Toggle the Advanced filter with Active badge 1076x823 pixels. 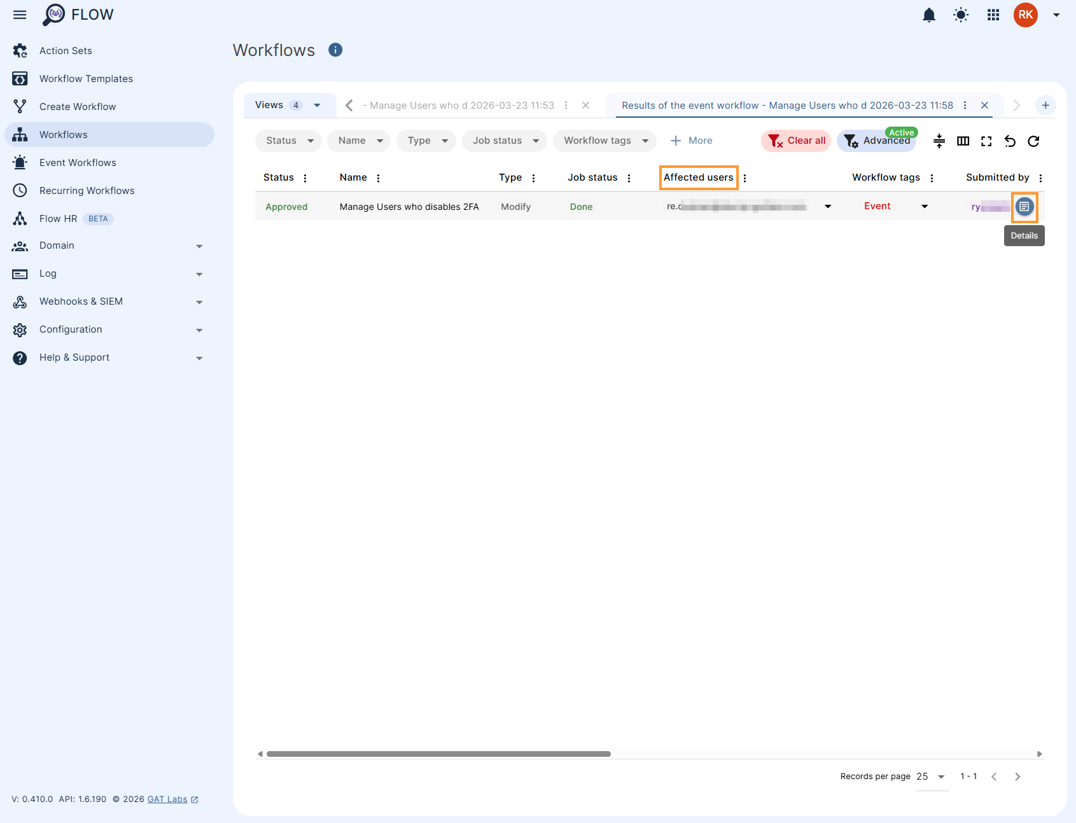(877, 141)
